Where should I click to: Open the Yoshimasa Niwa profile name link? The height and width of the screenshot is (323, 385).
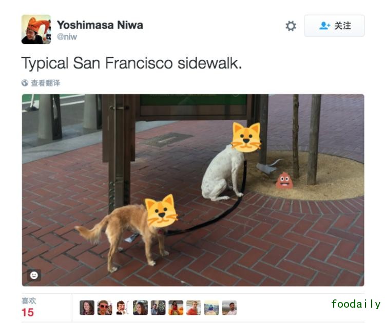point(100,25)
